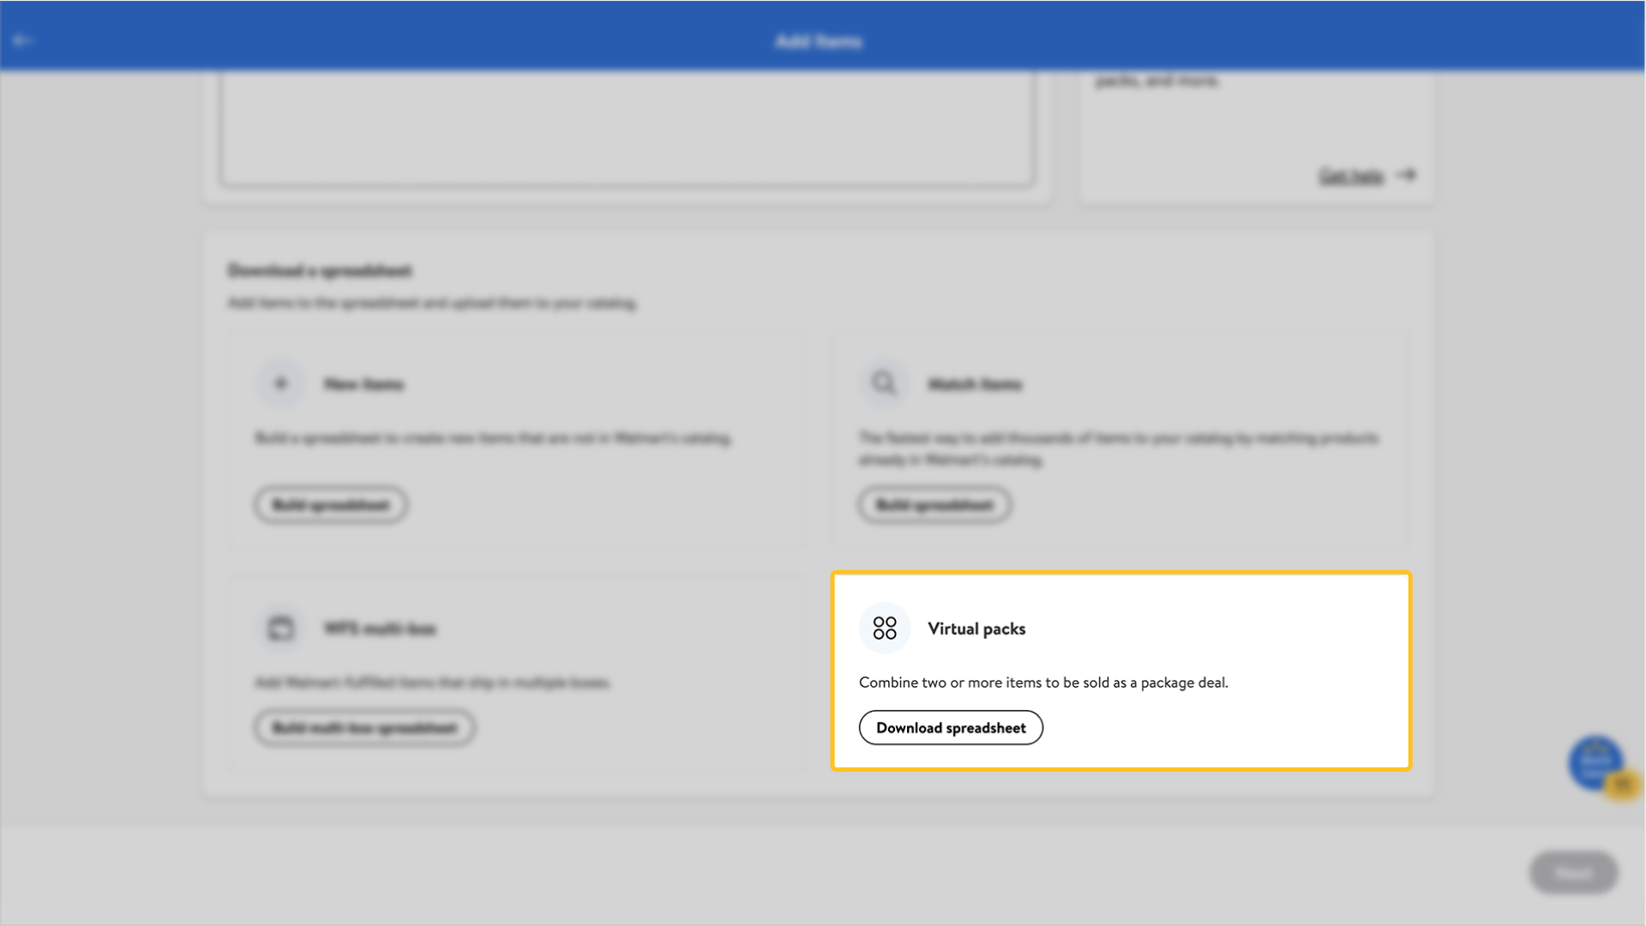1646x926 pixels.
Task: Click Build spreadsheet in New items card
Action: (331, 505)
